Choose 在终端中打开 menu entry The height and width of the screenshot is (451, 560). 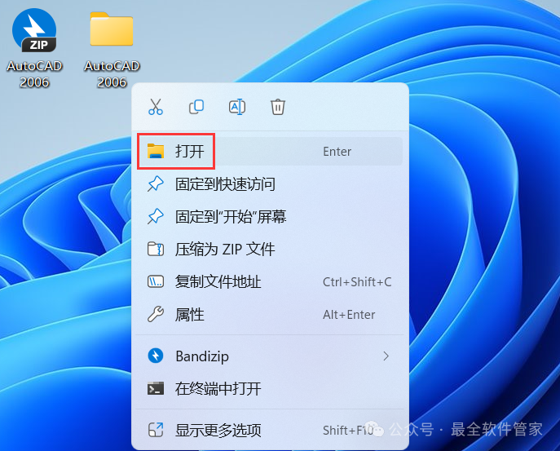point(270,388)
